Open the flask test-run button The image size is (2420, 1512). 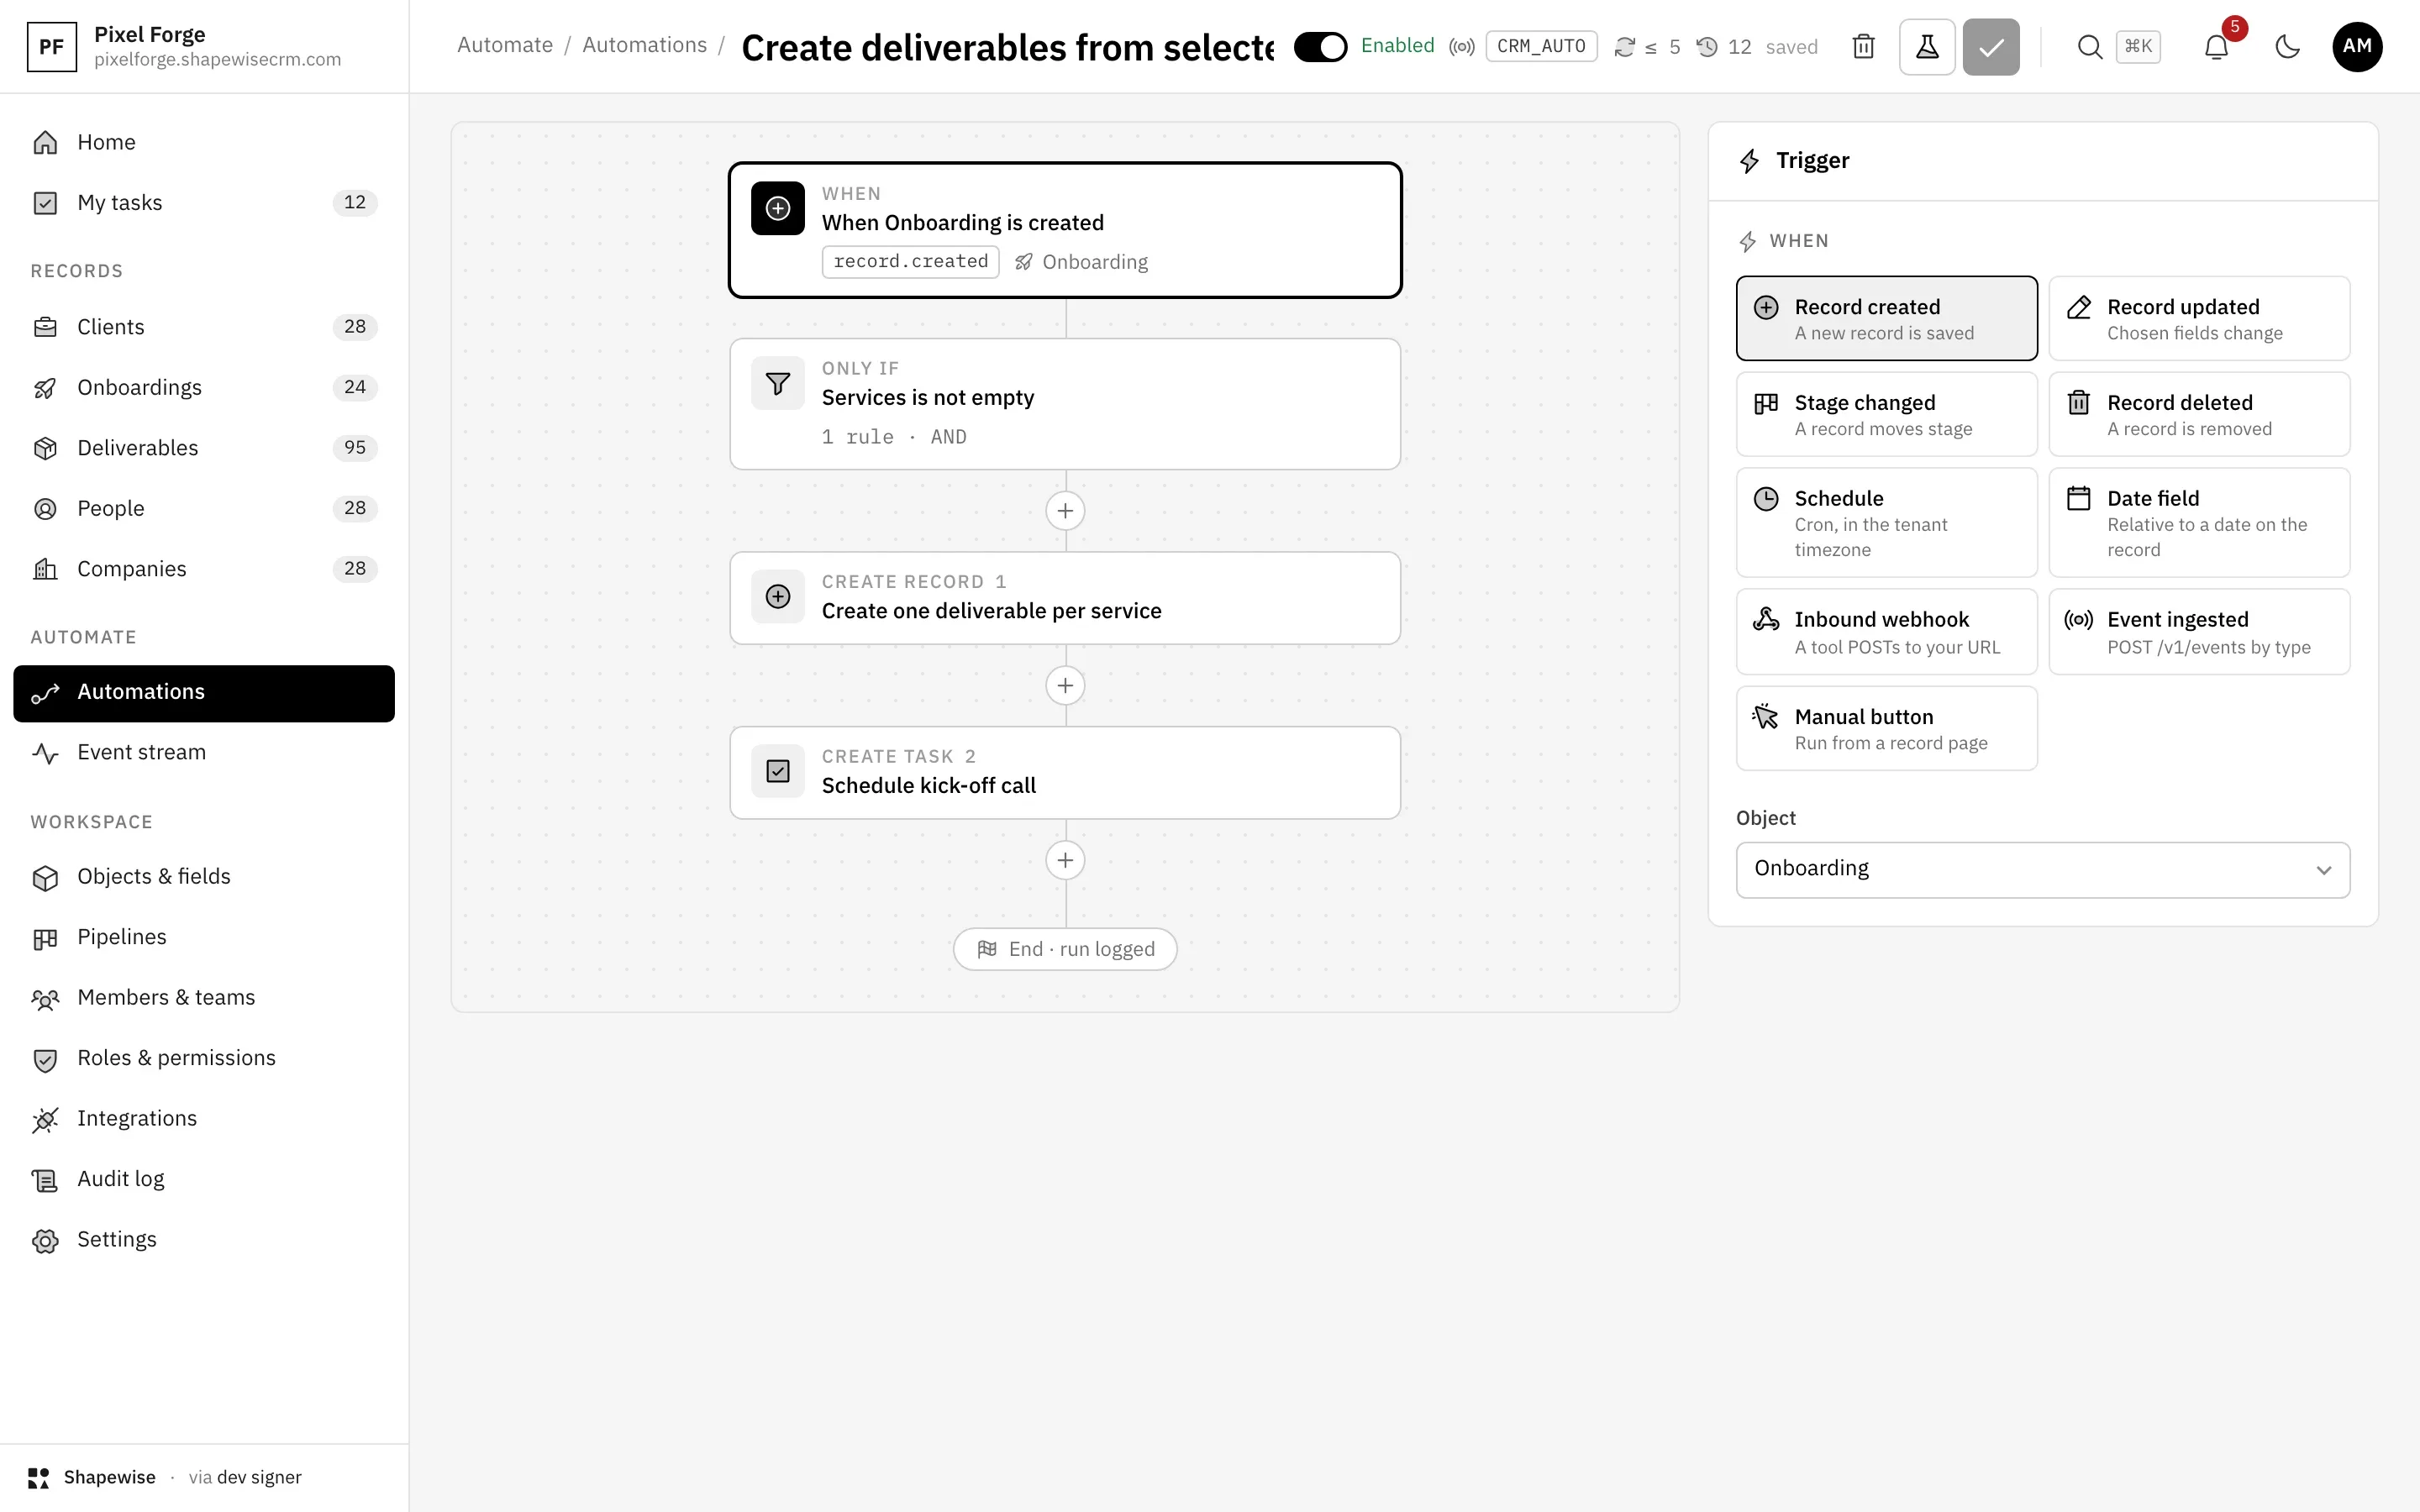pyautogui.click(x=1927, y=47)
